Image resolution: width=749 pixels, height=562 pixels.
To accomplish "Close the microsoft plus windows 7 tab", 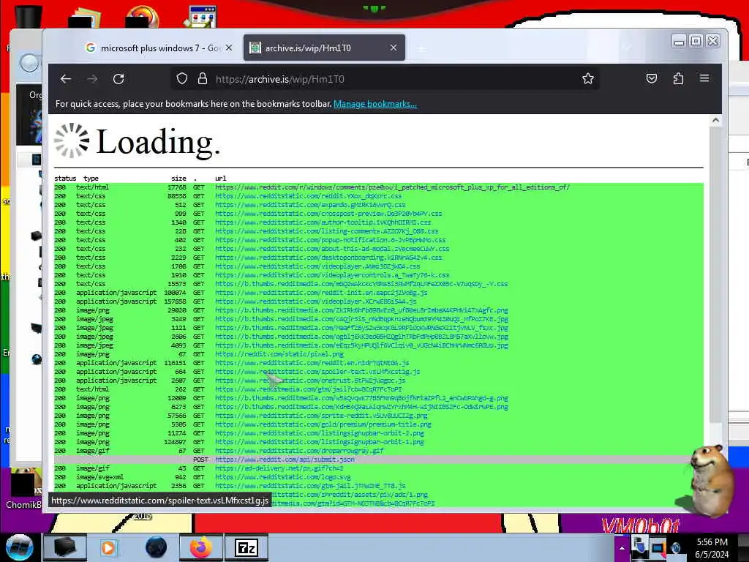I will point(229,48).
